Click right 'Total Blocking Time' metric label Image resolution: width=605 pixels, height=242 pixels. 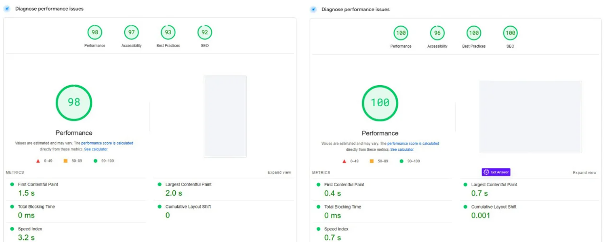point(343,207)
